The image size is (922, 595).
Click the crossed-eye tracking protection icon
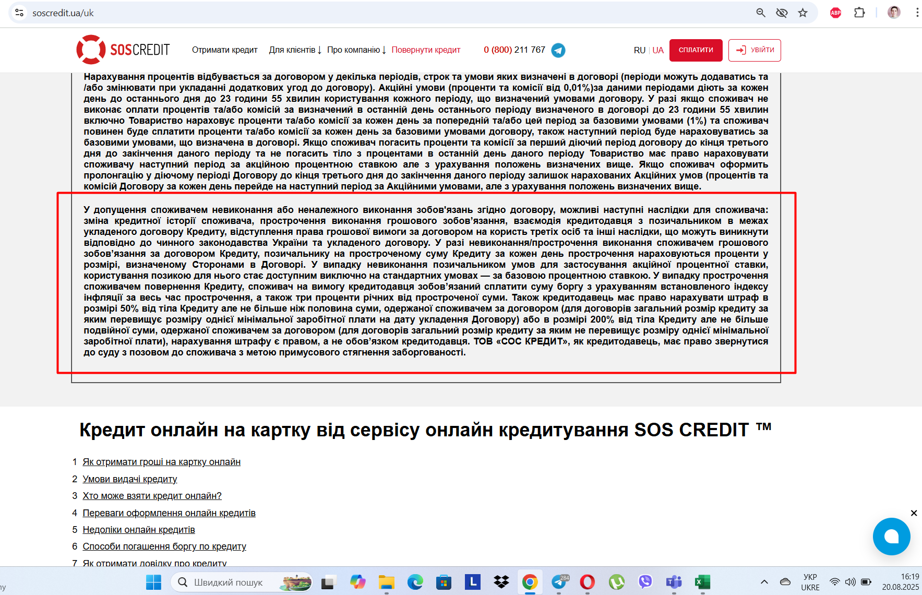(x=782, y=13)
